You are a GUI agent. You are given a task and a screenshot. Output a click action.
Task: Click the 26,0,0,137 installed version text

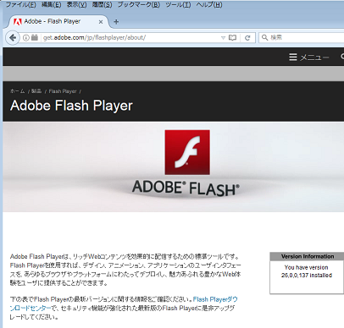coord(307,276)
